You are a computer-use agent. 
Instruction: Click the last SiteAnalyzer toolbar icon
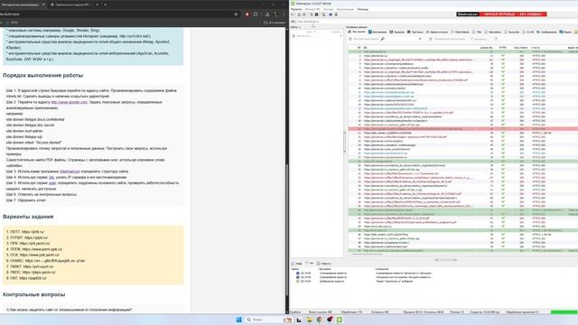336,14
